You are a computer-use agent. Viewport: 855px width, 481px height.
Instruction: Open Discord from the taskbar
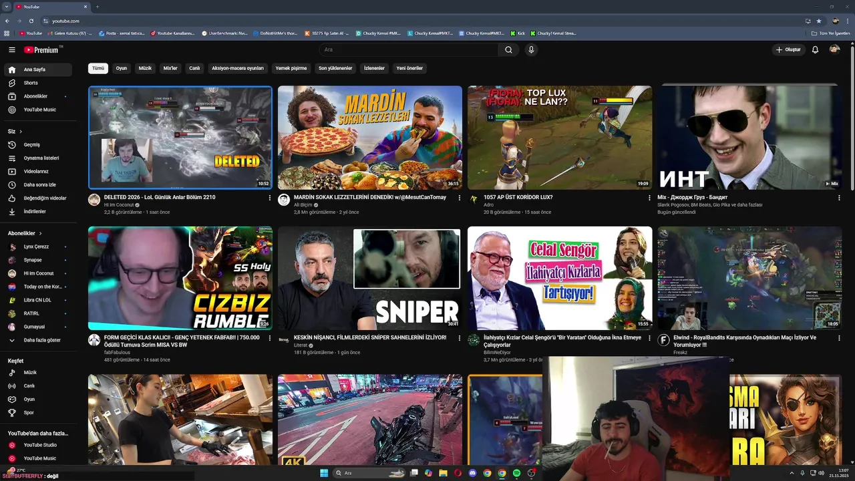point(472,473)
